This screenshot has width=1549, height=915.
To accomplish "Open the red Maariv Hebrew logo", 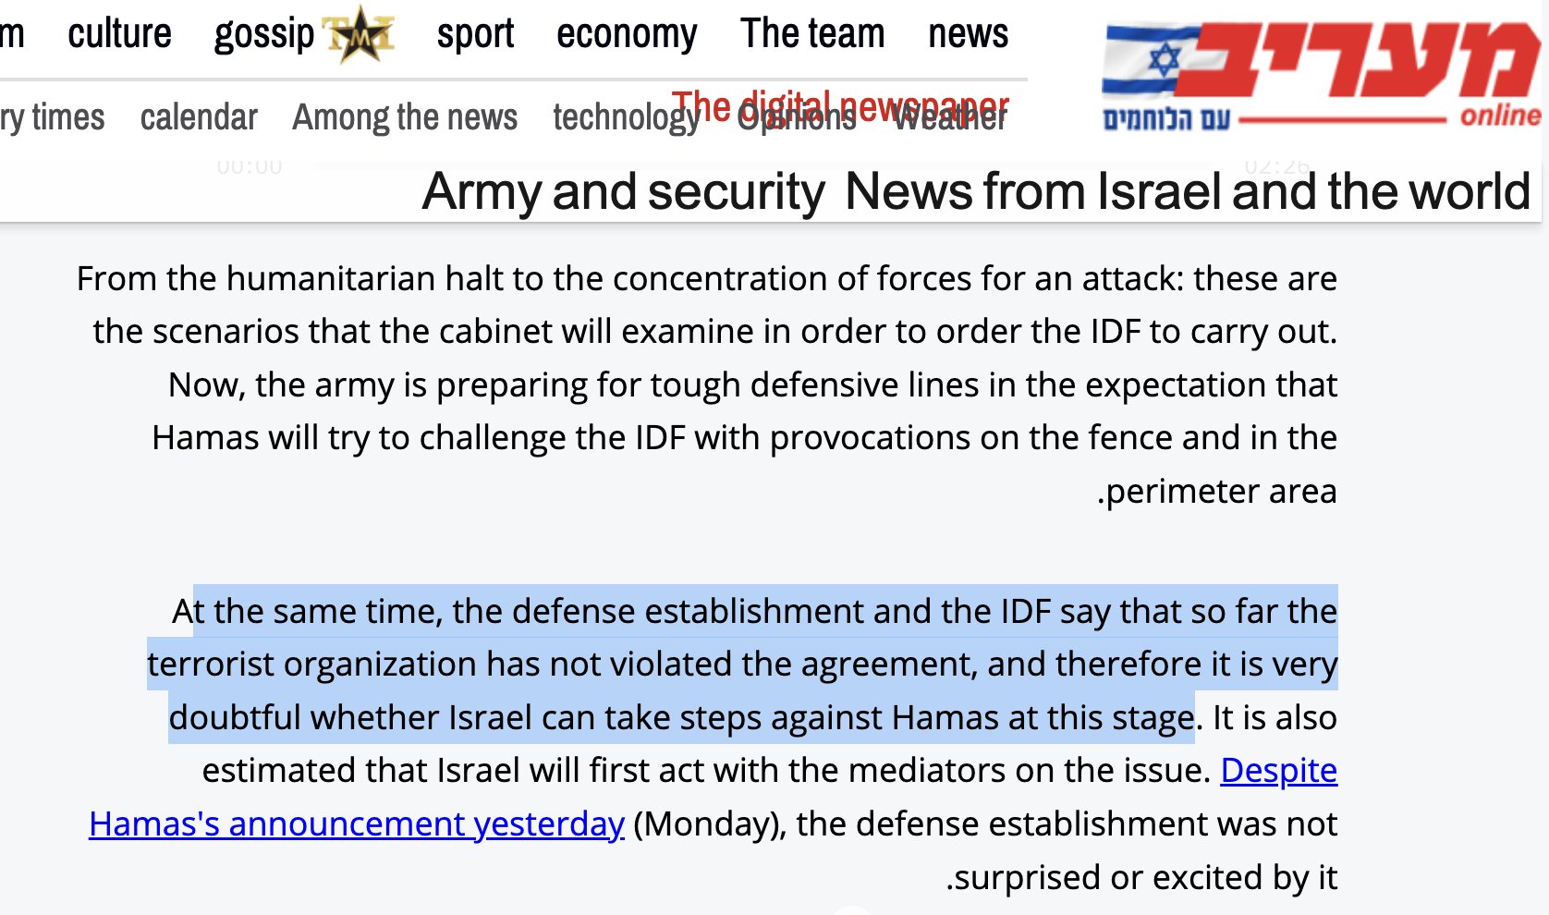I will 1360,60.
